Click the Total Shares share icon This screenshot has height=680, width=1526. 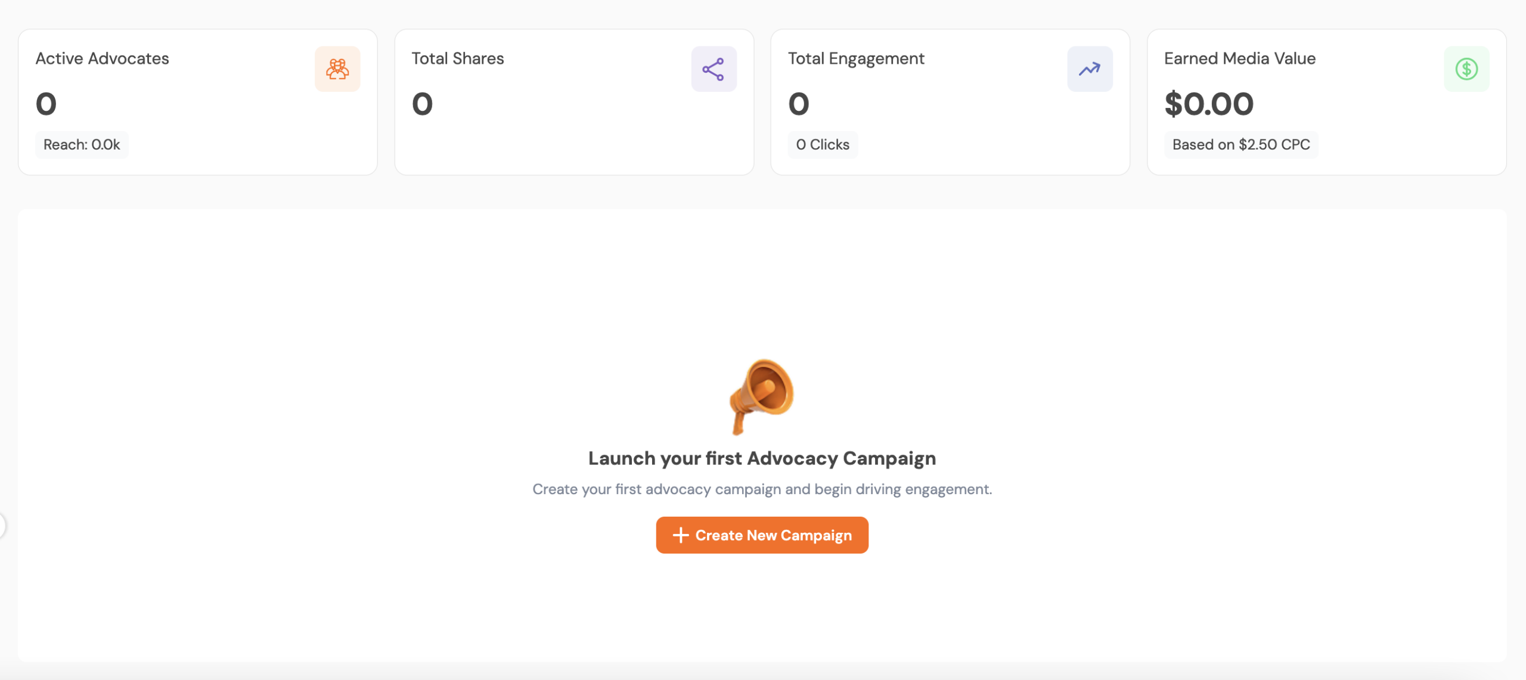click(714, 69)
